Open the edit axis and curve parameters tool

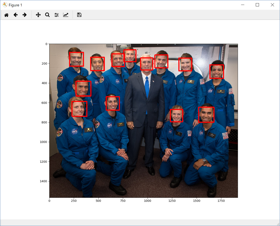[66, 15]
